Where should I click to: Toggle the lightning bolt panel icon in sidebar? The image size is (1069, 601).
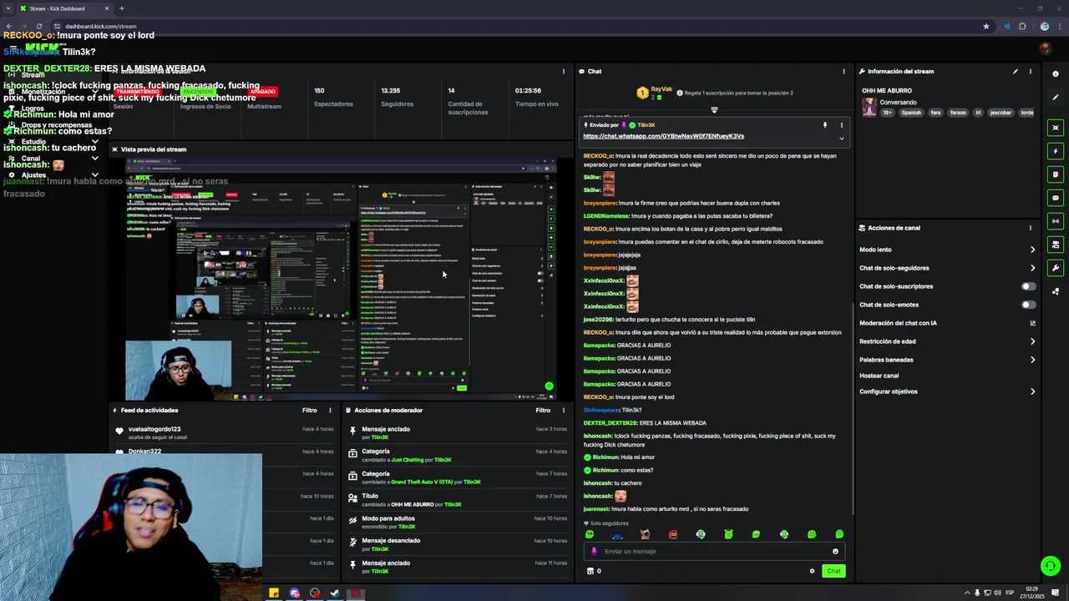[1056, 151]
